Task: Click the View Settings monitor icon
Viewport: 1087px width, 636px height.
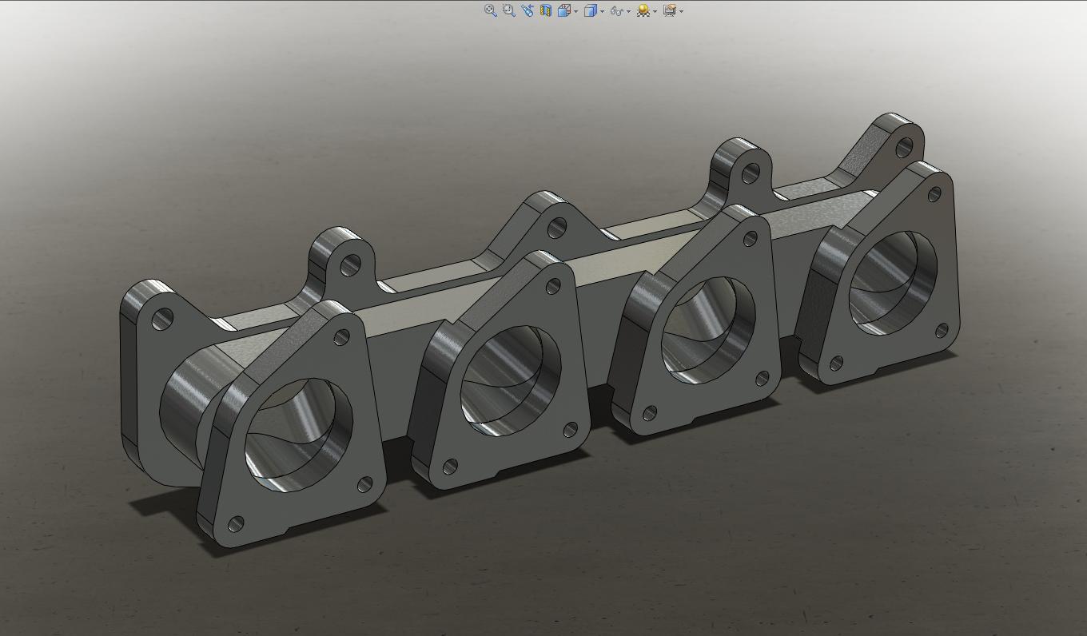Action: tap(669, 10)
